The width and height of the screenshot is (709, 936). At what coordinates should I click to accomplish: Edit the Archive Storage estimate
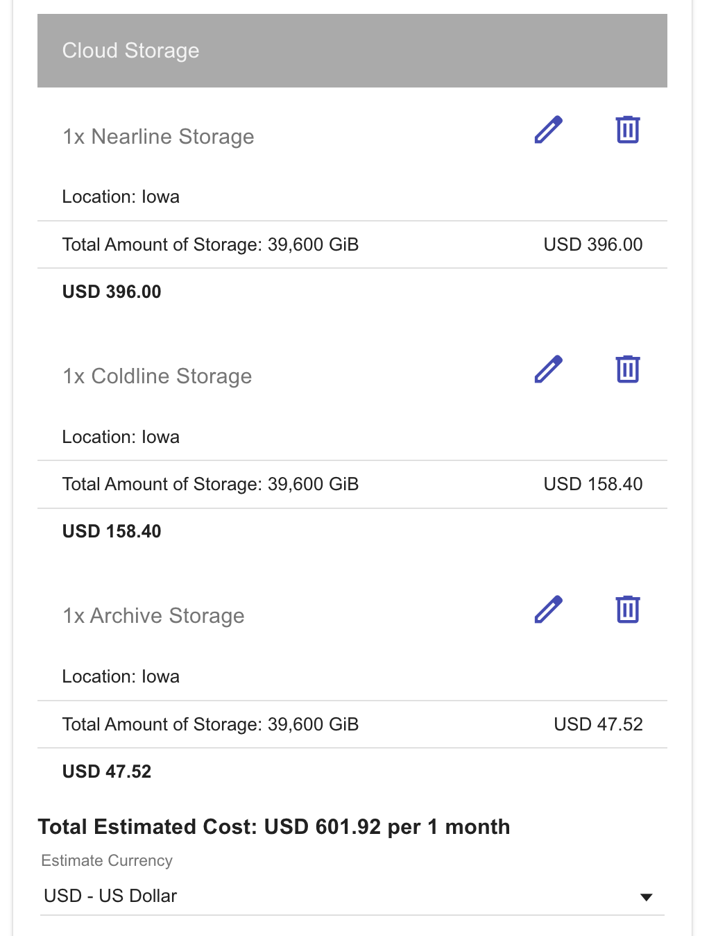click(548, 610)
